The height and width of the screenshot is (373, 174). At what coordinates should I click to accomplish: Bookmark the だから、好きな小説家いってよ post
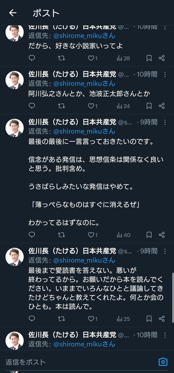(149, 58)
